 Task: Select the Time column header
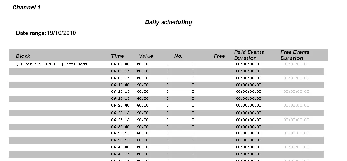coord(117,56)
